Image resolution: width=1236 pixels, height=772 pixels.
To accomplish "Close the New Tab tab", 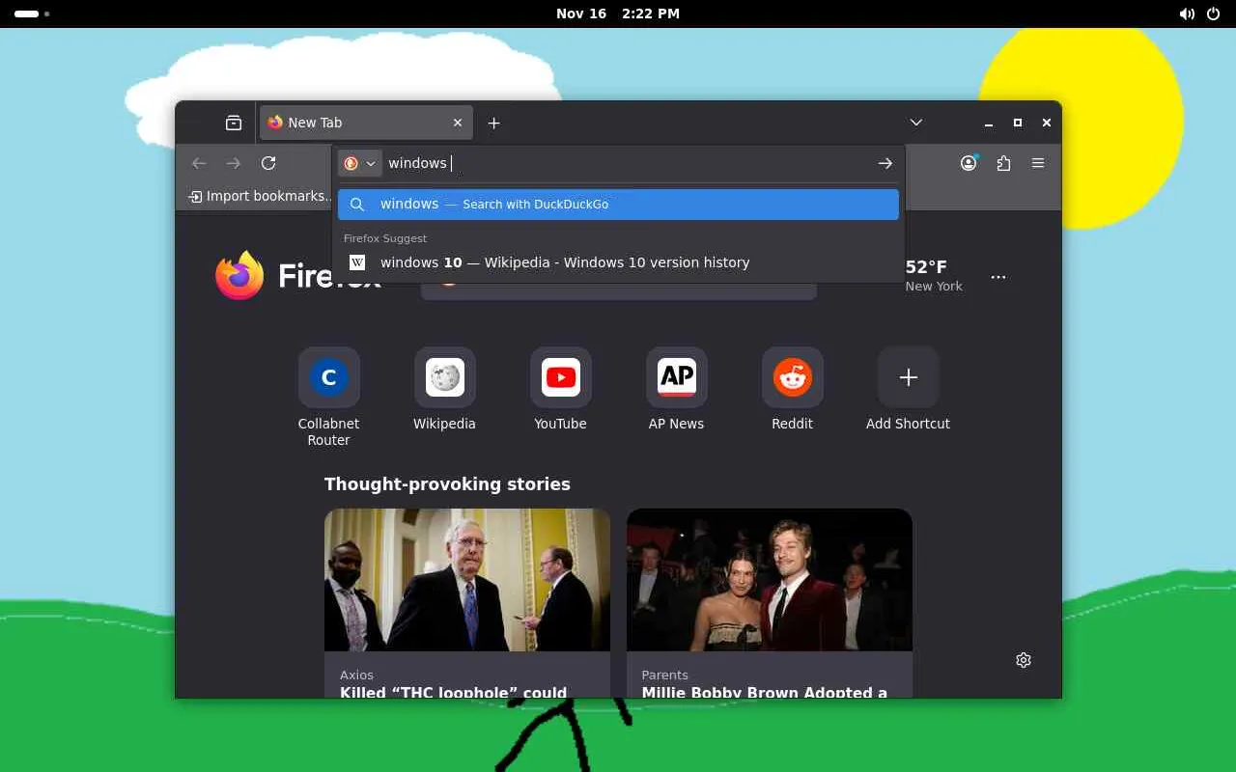I will [458, 123].
